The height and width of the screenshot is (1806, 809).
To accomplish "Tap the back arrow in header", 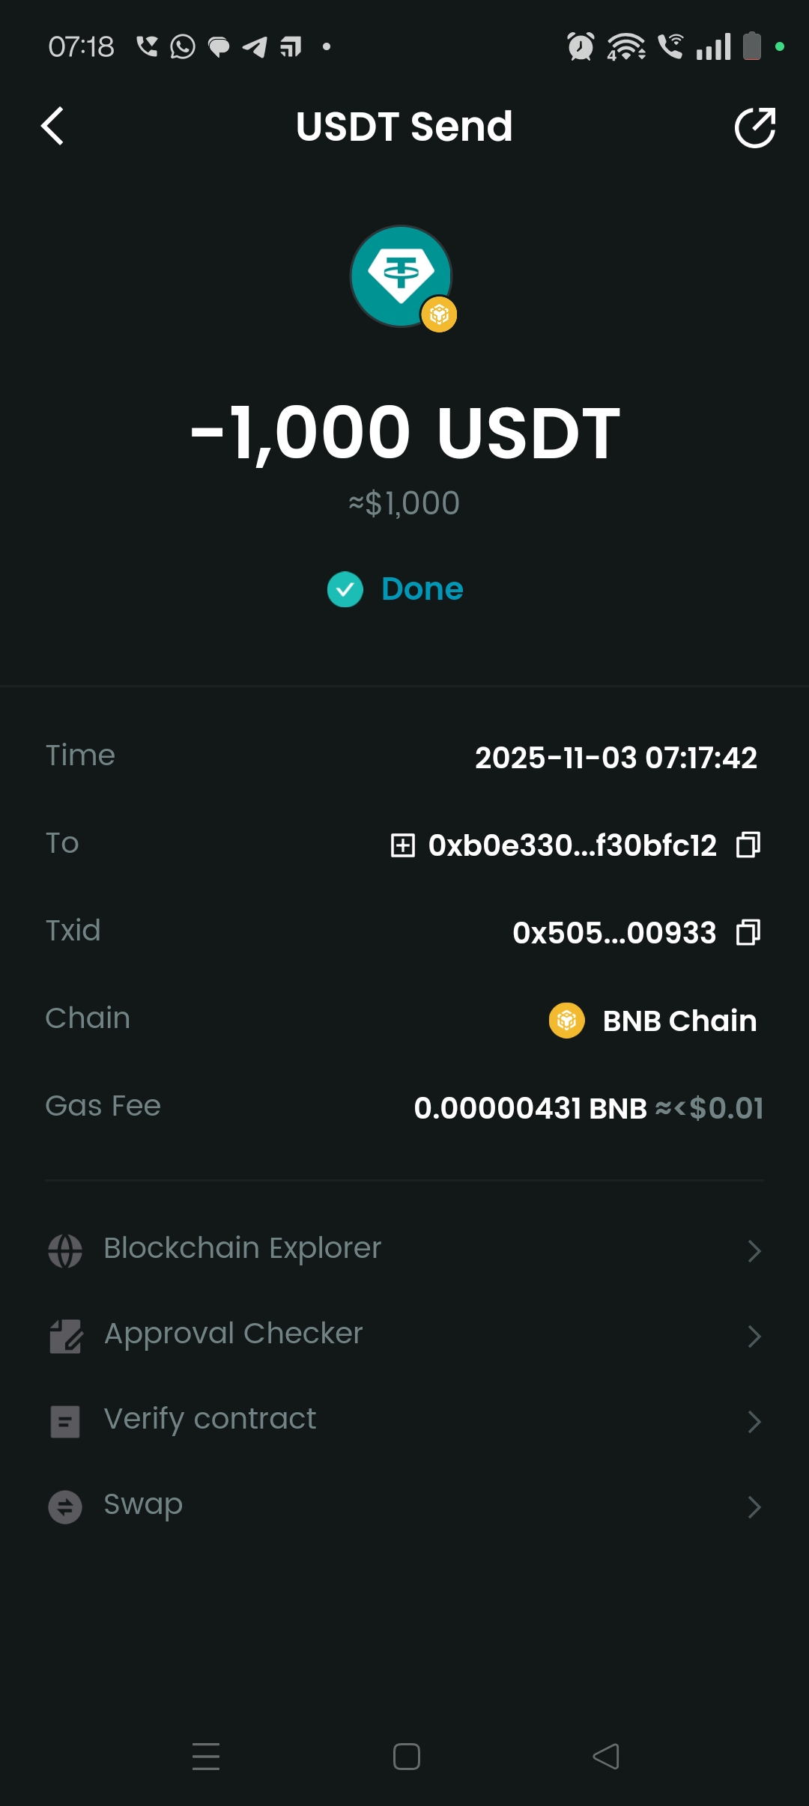I will click(x=52, y=126).
